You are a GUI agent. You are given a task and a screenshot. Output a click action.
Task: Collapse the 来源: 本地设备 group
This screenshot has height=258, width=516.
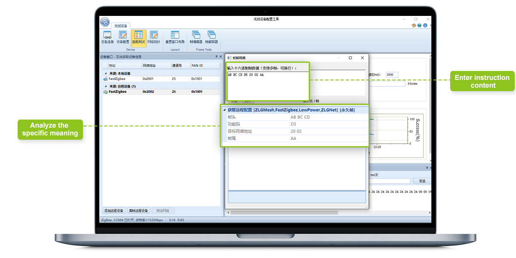point(105,74)
